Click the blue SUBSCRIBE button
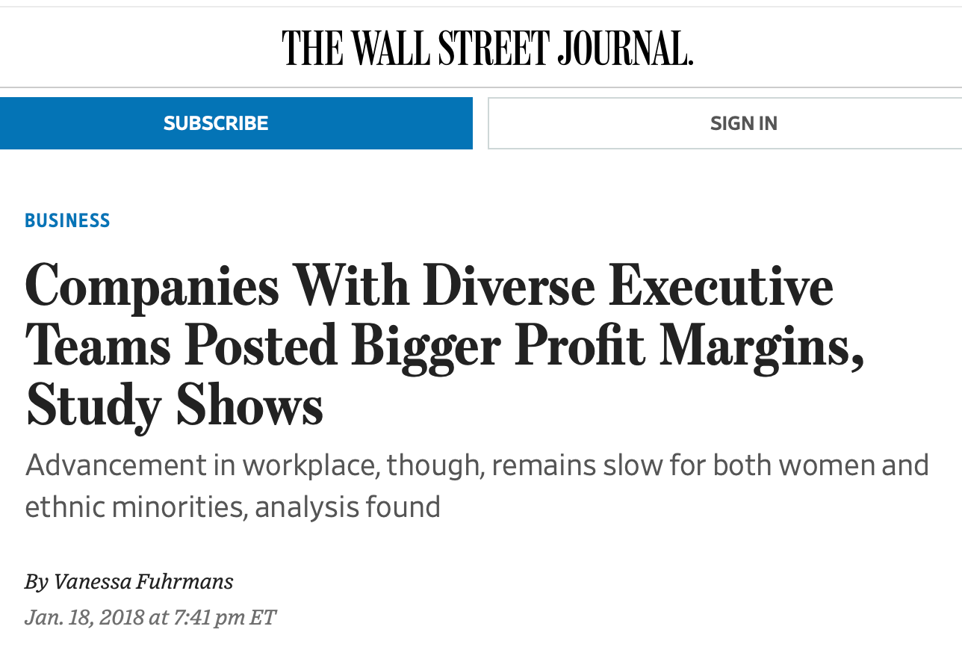This screenshot has width=962, height=647. 236,123
